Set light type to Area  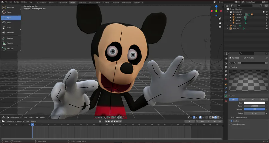coord(263,99)
